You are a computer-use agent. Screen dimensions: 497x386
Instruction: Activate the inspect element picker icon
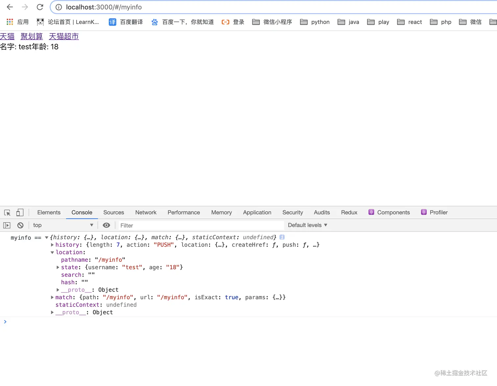pos(7,213)
